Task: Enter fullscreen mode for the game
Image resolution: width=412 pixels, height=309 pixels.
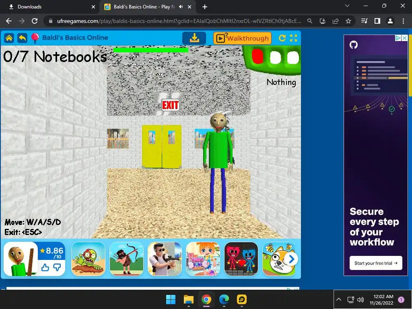Action: (x=293, y=38)
